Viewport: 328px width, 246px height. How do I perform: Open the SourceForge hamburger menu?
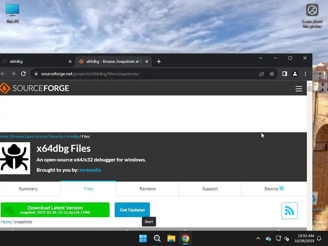(x=299, y=88)
